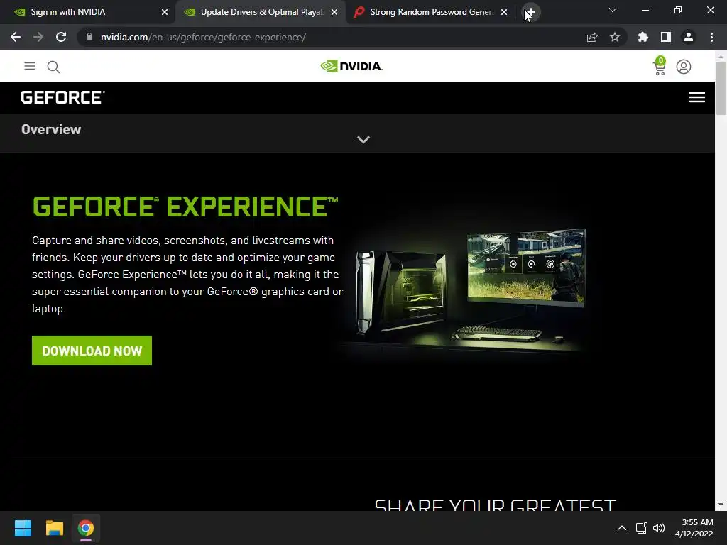Click the Chrome taskbar icon

[x=86, y=528]
